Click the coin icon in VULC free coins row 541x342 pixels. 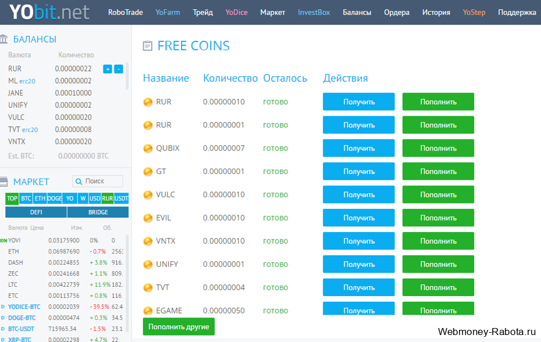(x=148, y=195)
